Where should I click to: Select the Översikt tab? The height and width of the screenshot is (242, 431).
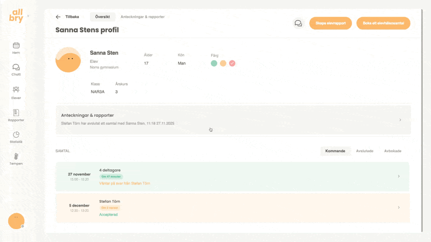[x=102, y=17]
